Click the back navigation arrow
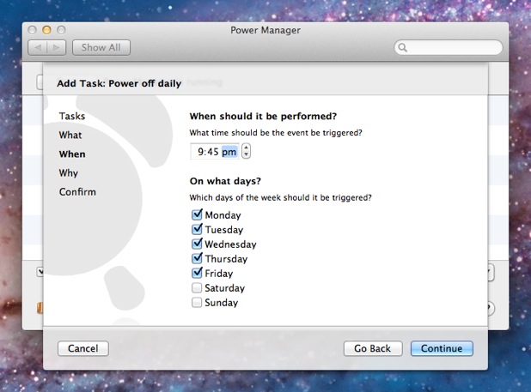The height and width of the screenshot is (392, 531). (38, 48)
